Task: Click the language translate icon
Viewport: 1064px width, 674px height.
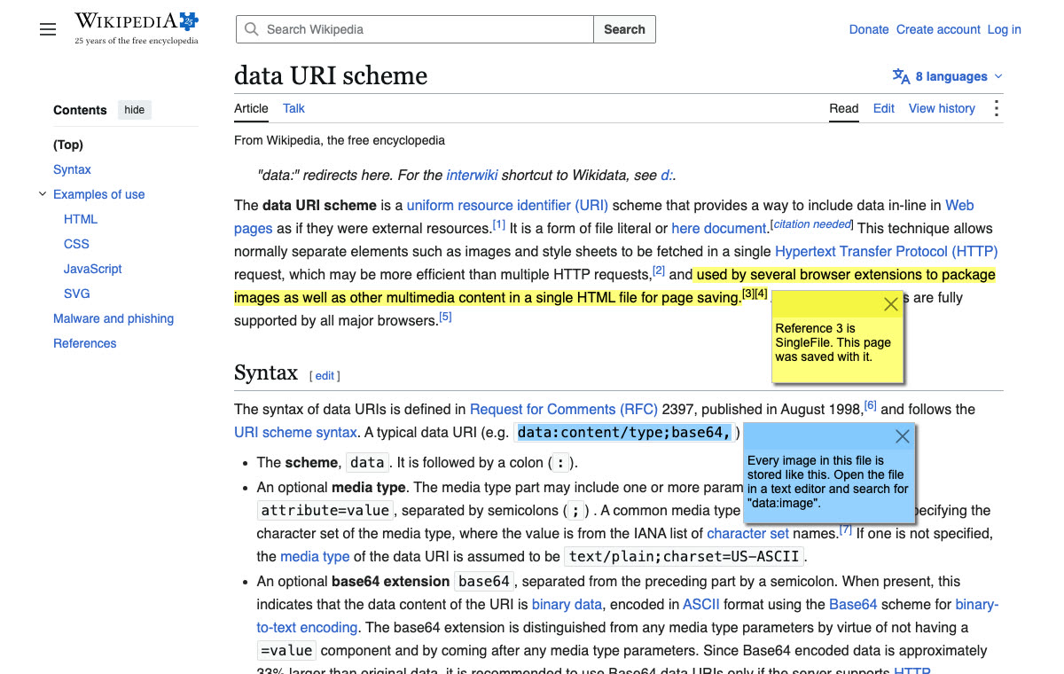Action: [x=901, y=76]
